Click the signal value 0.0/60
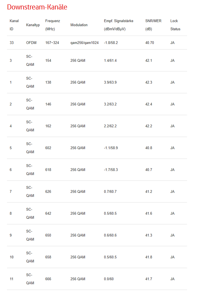Viewport: 215px width, 291px height. 109,279
